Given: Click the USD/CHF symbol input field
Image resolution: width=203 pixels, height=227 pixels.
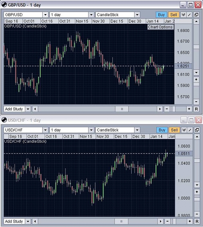Looking at the screenshot, I should point(23,130).
